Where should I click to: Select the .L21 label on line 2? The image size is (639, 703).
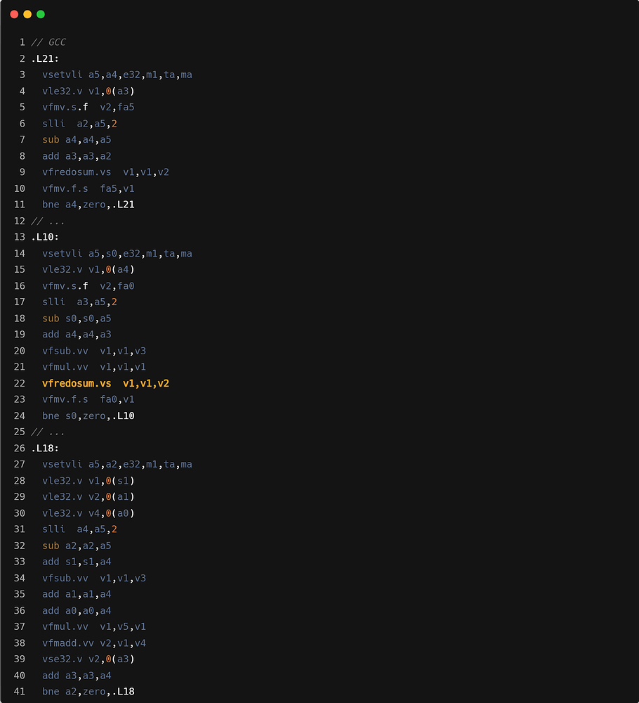tap(45, 58)
